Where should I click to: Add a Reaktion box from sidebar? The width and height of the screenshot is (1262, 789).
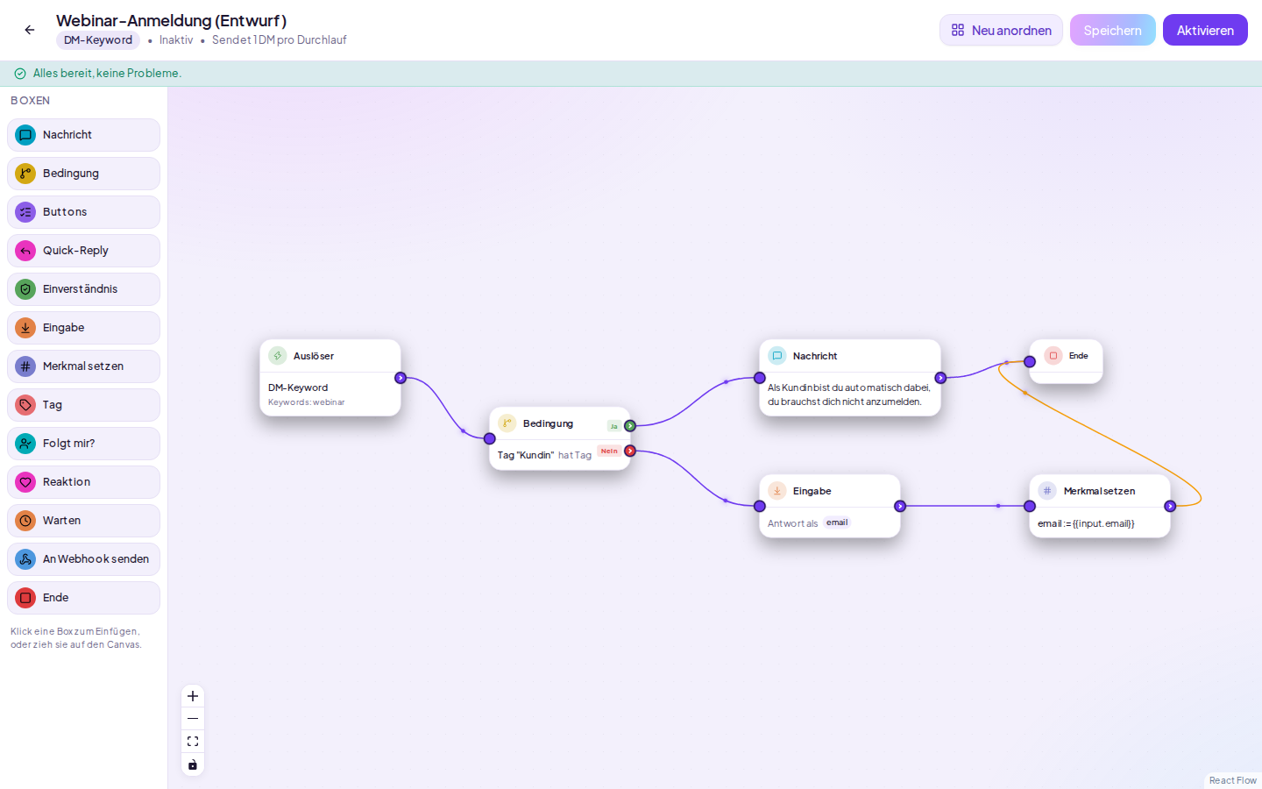(83, 482)
